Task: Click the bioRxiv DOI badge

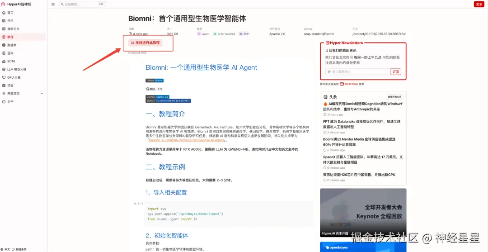Action: coord(168,101)
